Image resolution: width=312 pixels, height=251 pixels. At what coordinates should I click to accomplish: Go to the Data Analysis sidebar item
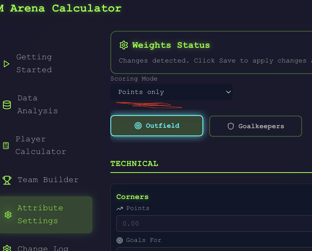pyautogui.click(x=38, y=105)
